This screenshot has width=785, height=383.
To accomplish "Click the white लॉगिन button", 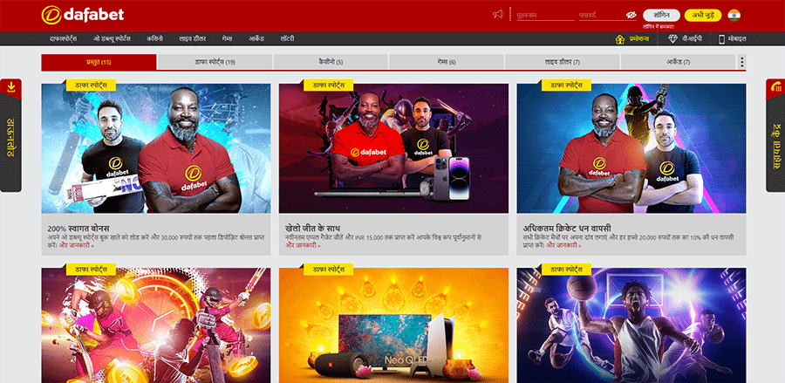I will click(x=661, y=15).
